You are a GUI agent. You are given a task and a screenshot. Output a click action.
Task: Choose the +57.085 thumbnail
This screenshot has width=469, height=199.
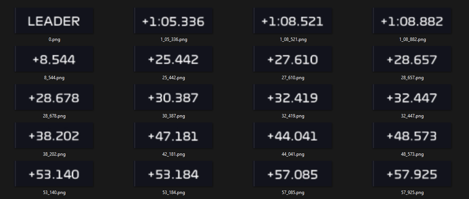(x=293, y=174)
